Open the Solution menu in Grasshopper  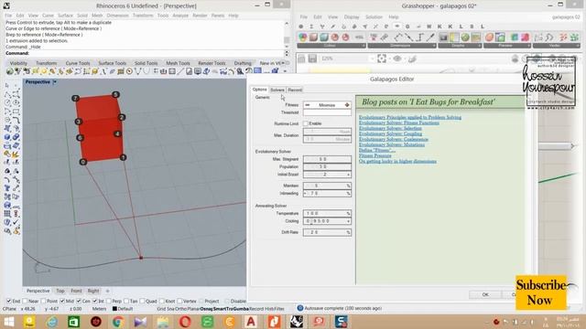374,17
